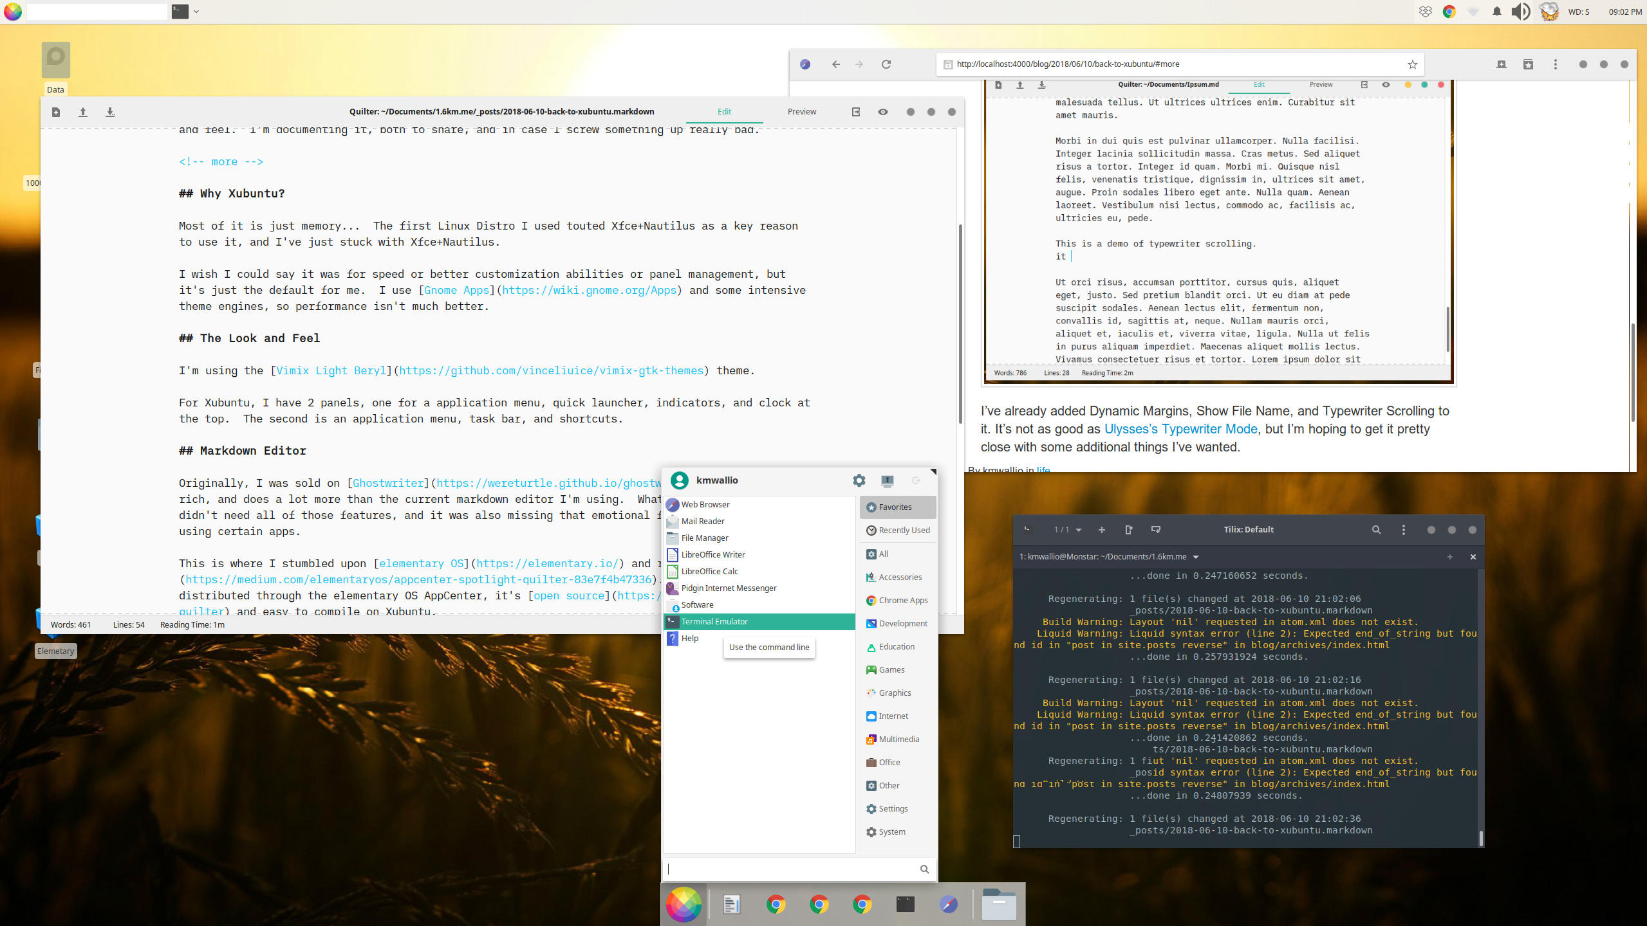Click the open file upload icon in Quilter
The height and width of the screenshot is (926, 1647).
tap(83, 112)
